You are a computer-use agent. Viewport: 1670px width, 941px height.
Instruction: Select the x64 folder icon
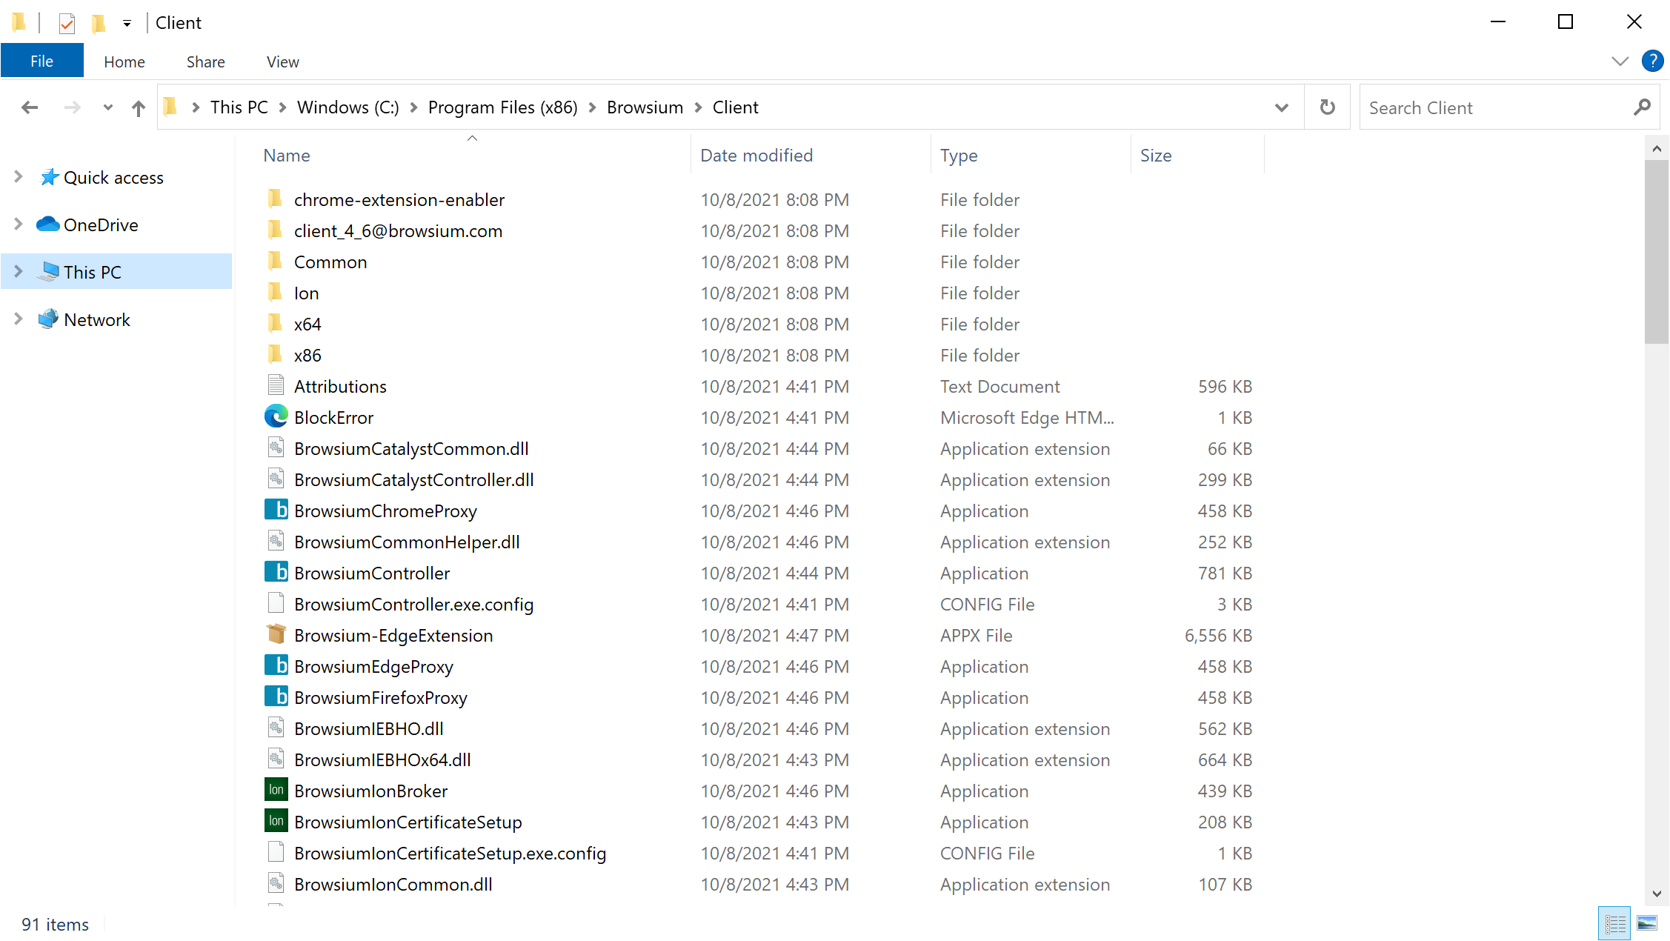(275, 323)
